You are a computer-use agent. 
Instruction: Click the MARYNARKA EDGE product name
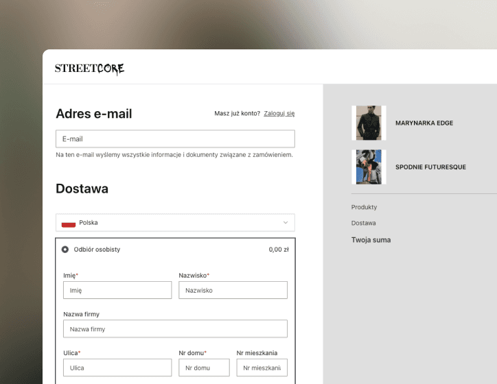[424, 123]
